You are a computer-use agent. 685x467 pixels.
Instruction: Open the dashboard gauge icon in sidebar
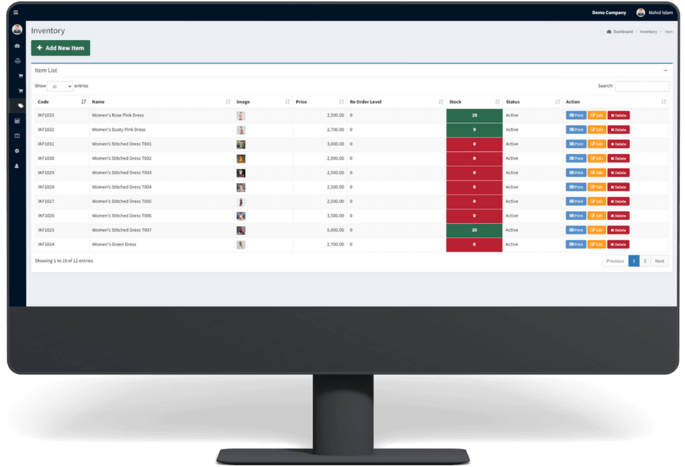coord(17,46)
